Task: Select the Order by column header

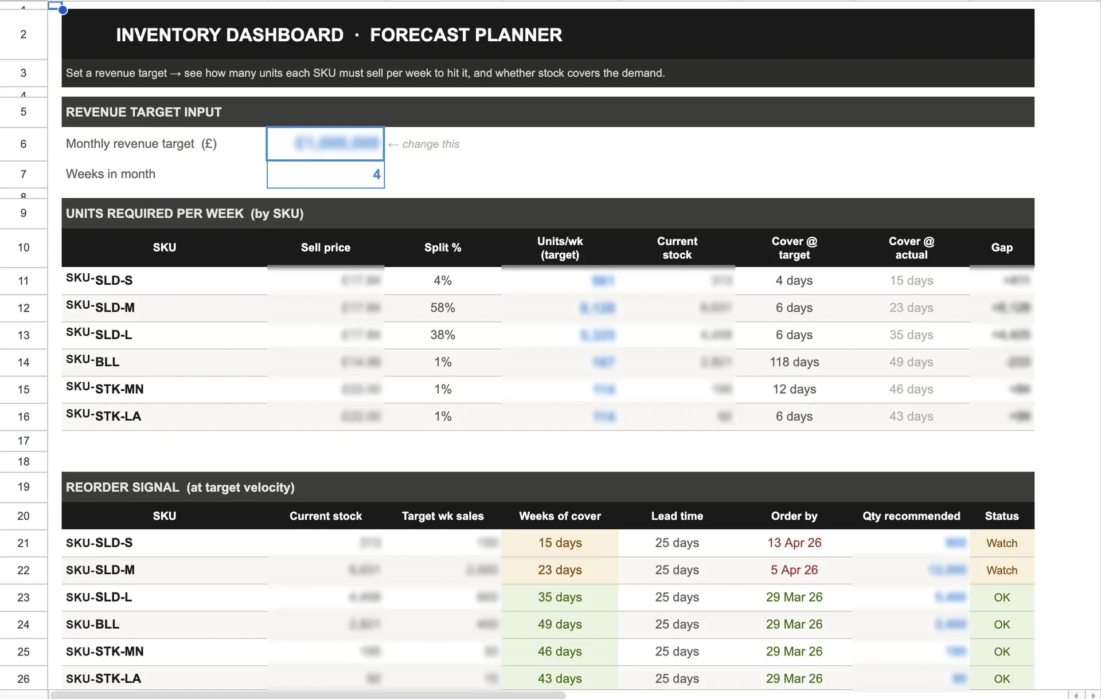Action: 794,516
